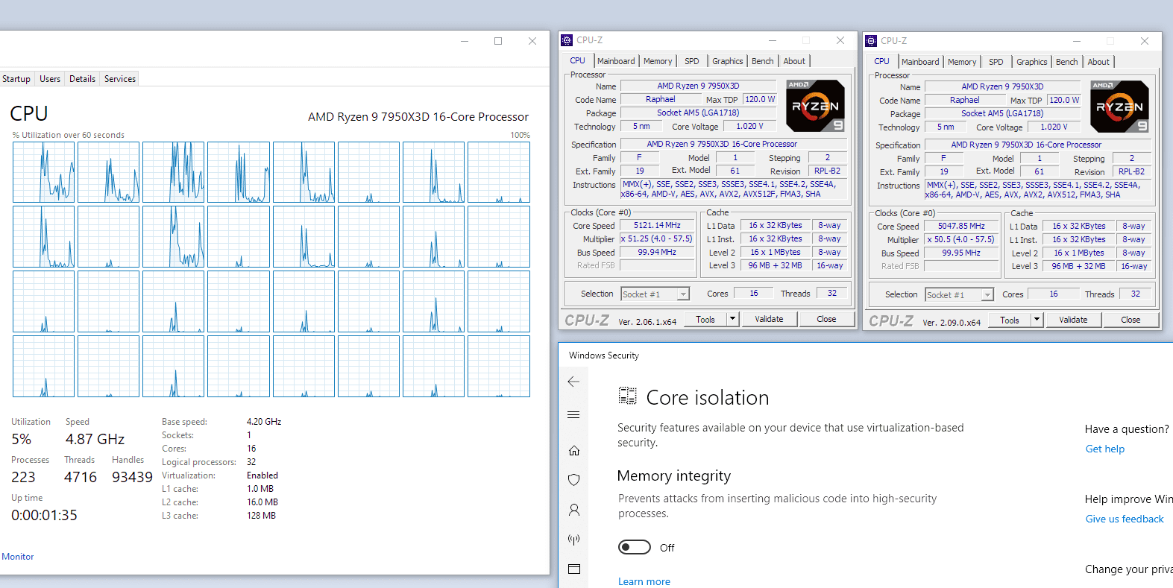Click Tools button in left CPU-Z

[x=705, y=319]
